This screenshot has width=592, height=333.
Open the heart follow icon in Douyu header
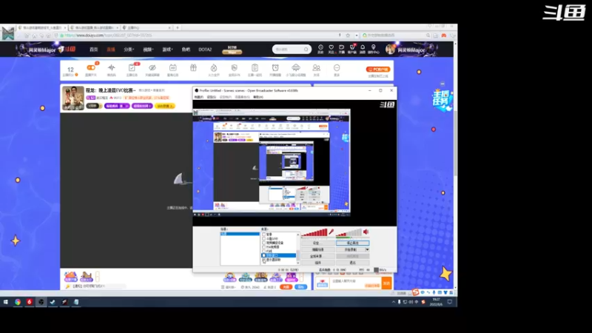point(331,47)
